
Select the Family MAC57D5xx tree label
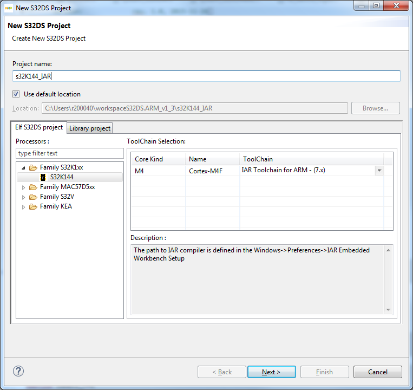point(68,187)
